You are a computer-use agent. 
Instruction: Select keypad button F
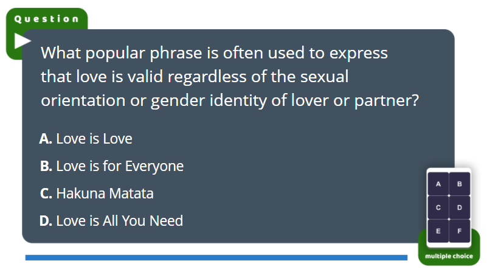(460, 231)
